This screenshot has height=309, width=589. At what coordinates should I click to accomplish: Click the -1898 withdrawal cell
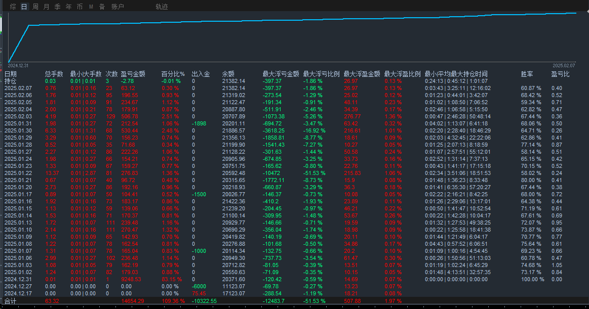[199, 123]
